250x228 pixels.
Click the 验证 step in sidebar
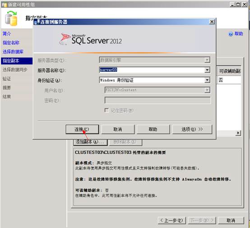click(x=7, y=79)
